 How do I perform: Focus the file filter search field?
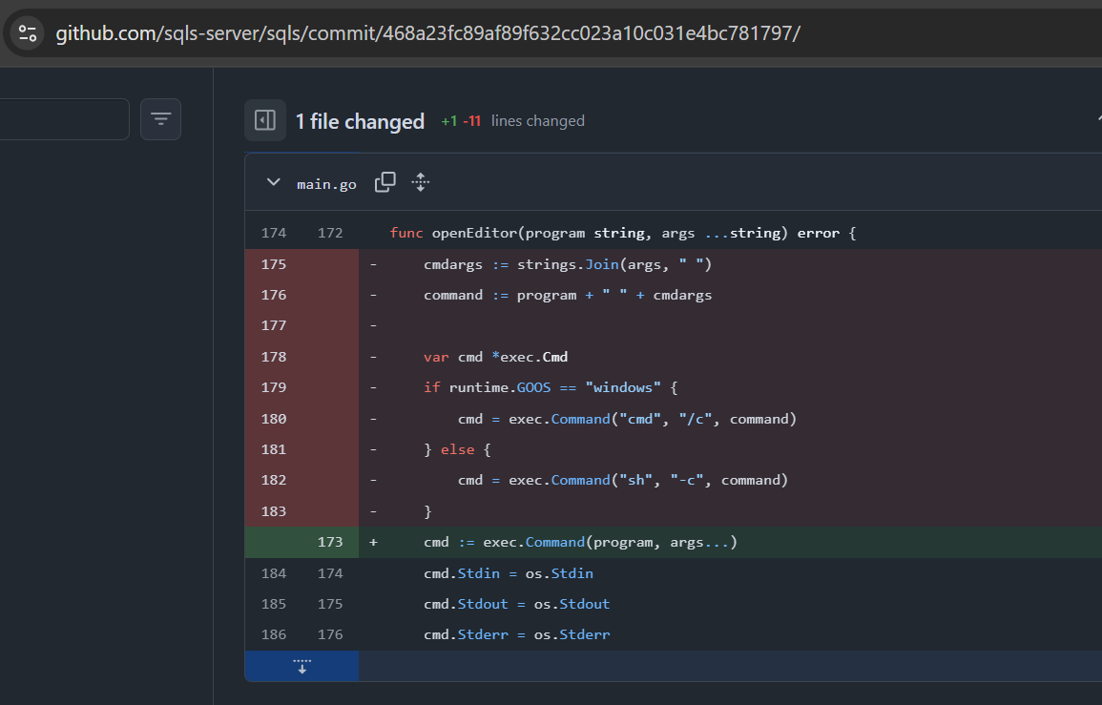tap(62, 118)
